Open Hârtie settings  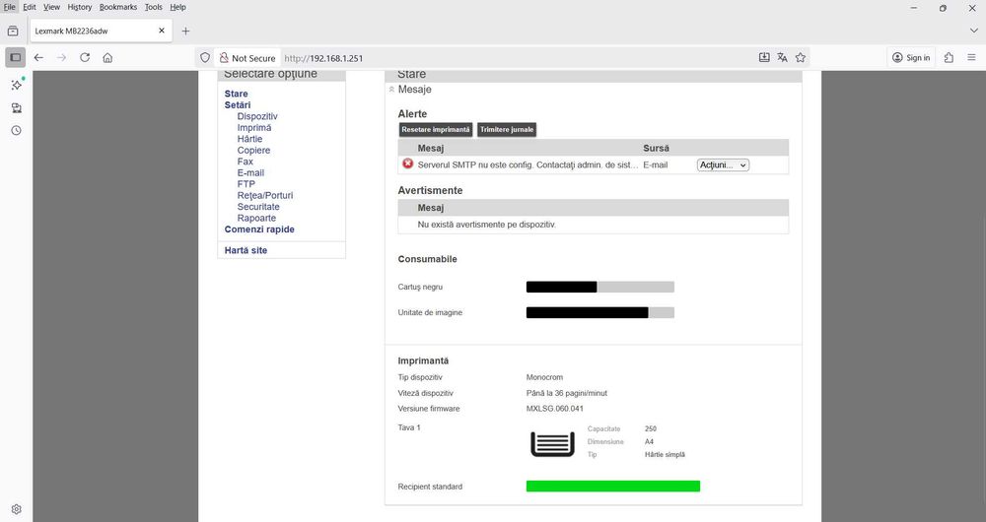[x=249, y=139]
